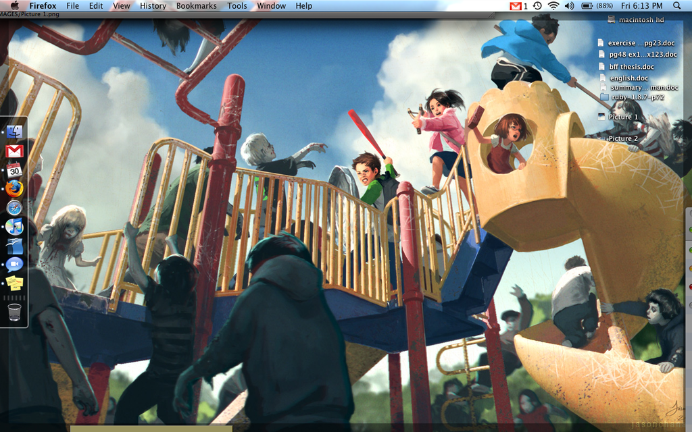Open the Edit menu
Viewport: 692px width, 432px height.
tap(96, 5)
